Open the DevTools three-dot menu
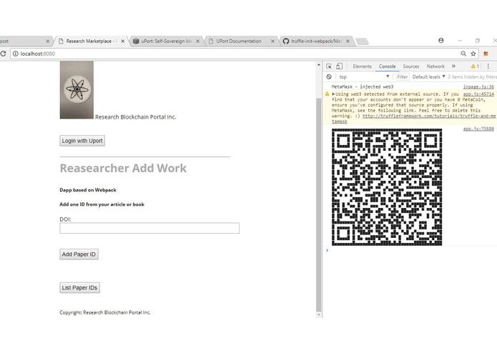 [488, 66]
